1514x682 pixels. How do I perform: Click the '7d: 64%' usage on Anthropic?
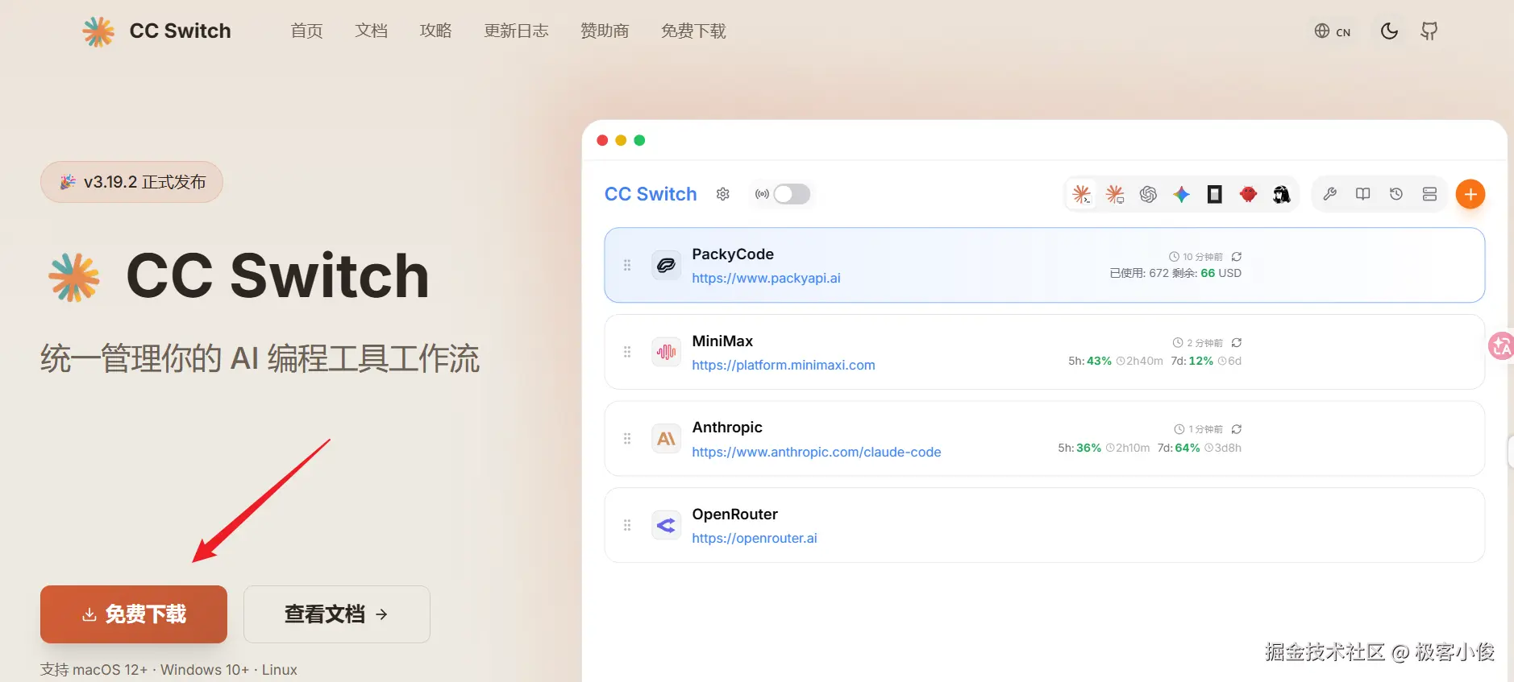pos(1179,448)
